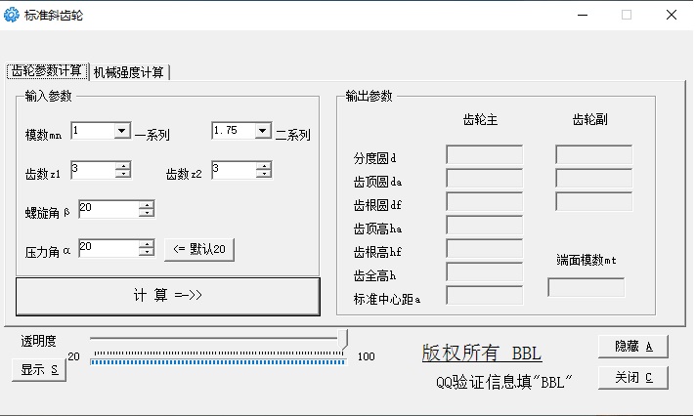Click the 齿轮副 column header
Image resolution: width=695 pixels, height=416 pixels.
(x=589, y=119)
